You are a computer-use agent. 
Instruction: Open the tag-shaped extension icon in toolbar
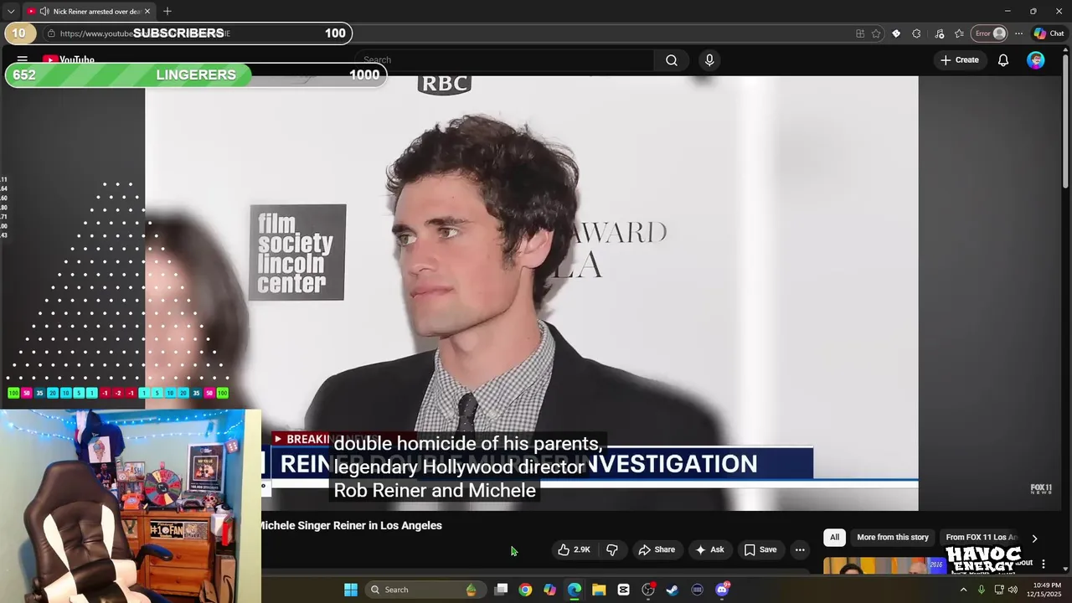(896, 33)
